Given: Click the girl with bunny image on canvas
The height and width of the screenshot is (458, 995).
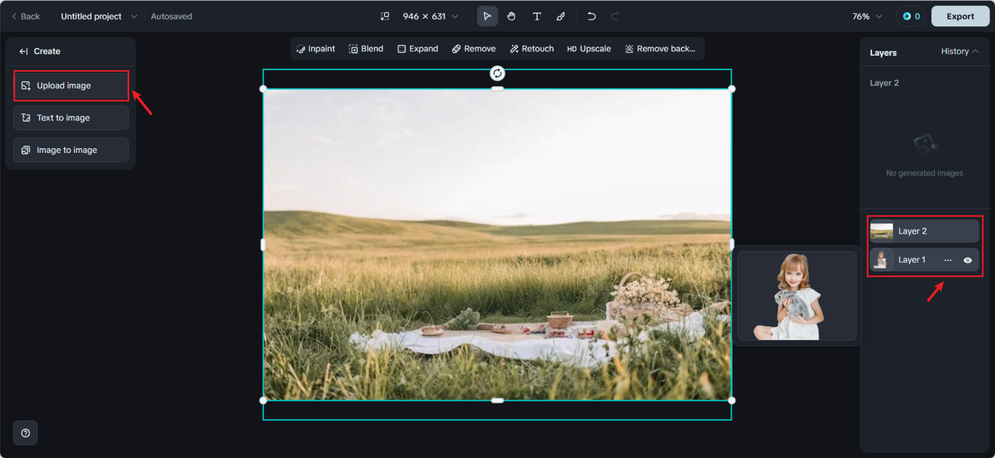Looking at the screenshot, I should [x=797, y=296].
